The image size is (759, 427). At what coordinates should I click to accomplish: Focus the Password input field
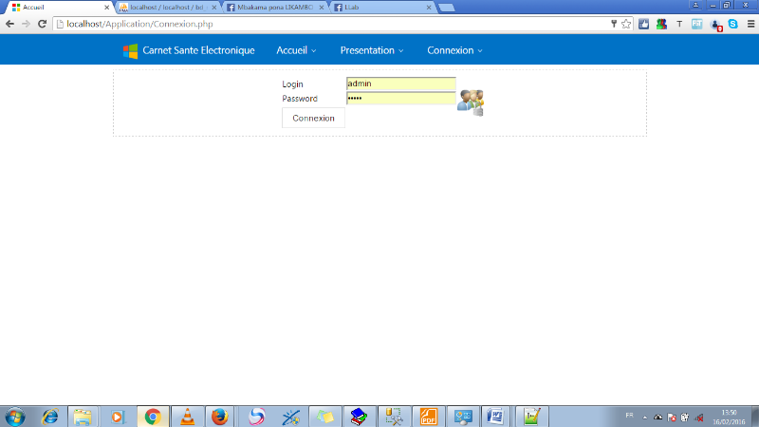[x=400, y=99]
